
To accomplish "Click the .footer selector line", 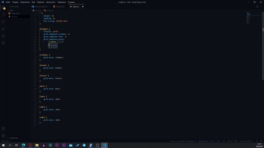I will [x=44, y=76].
